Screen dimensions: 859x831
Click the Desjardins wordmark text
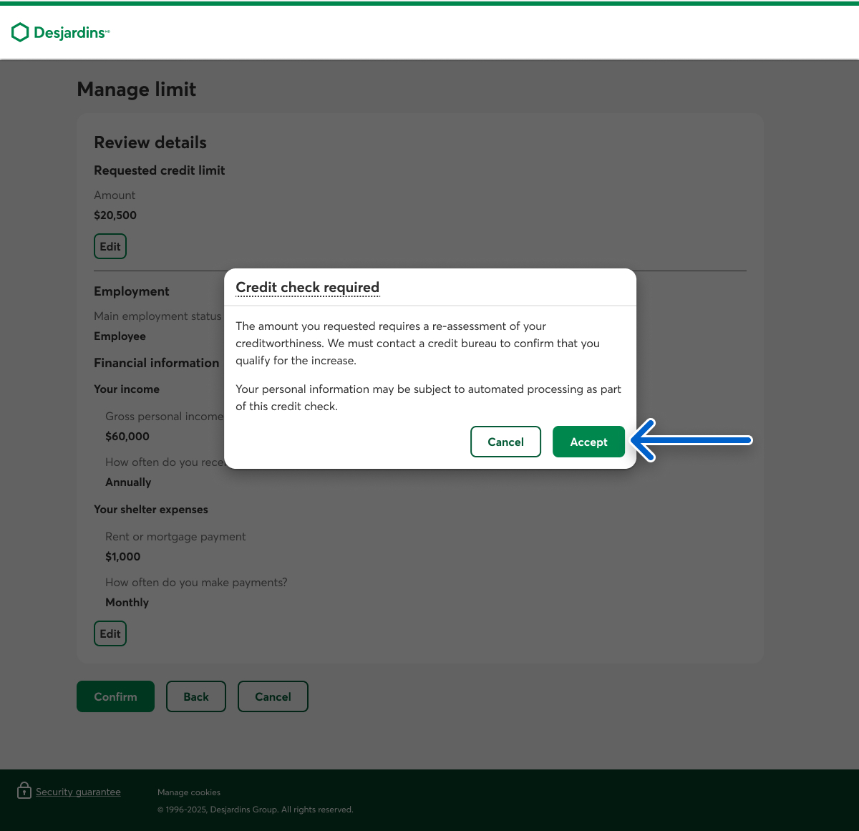(70, 33)
